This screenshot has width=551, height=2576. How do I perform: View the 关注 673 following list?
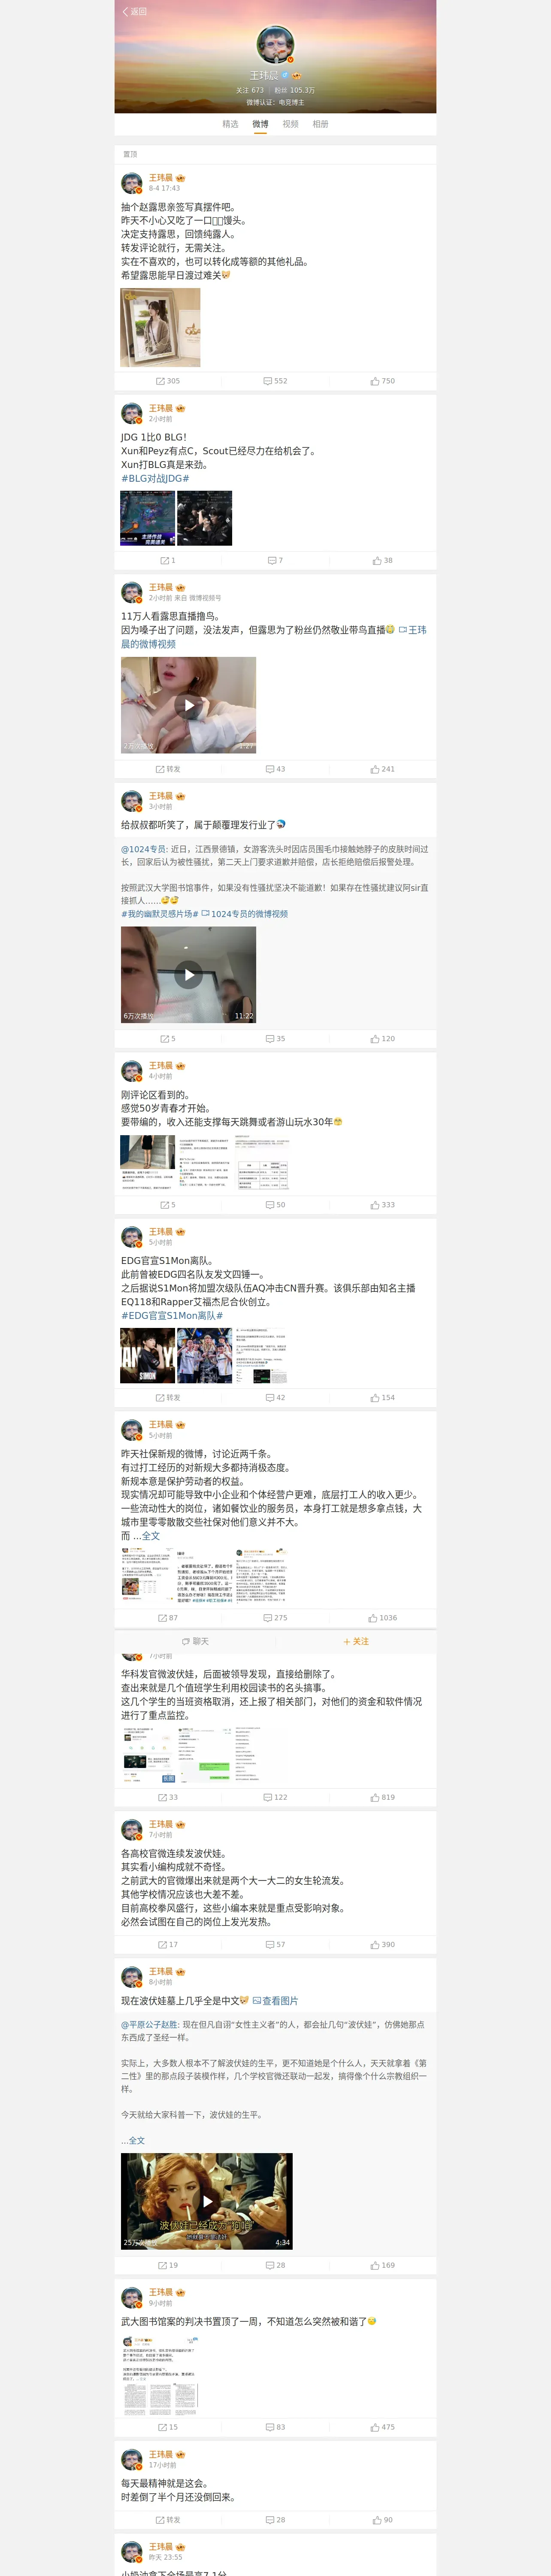250,90
